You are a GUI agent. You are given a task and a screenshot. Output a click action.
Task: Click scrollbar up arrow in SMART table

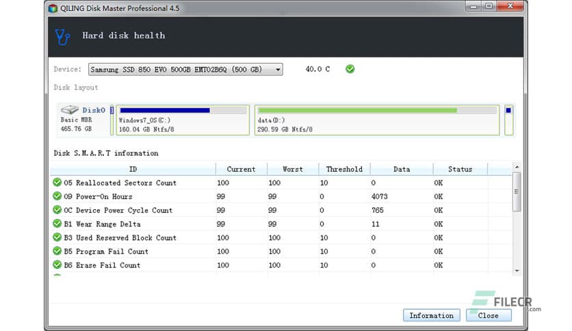click(x=517, y=167)
